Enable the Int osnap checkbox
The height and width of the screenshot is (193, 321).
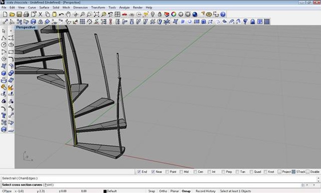tap(209, 172)
